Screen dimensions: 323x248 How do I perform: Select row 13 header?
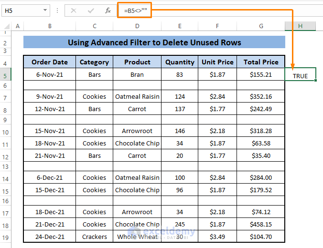[5, 166]
